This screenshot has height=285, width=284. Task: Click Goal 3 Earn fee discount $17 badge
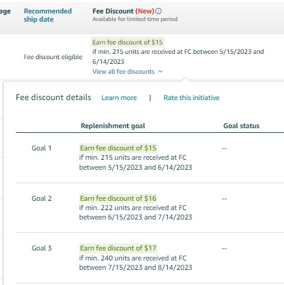tap(118, 248)
